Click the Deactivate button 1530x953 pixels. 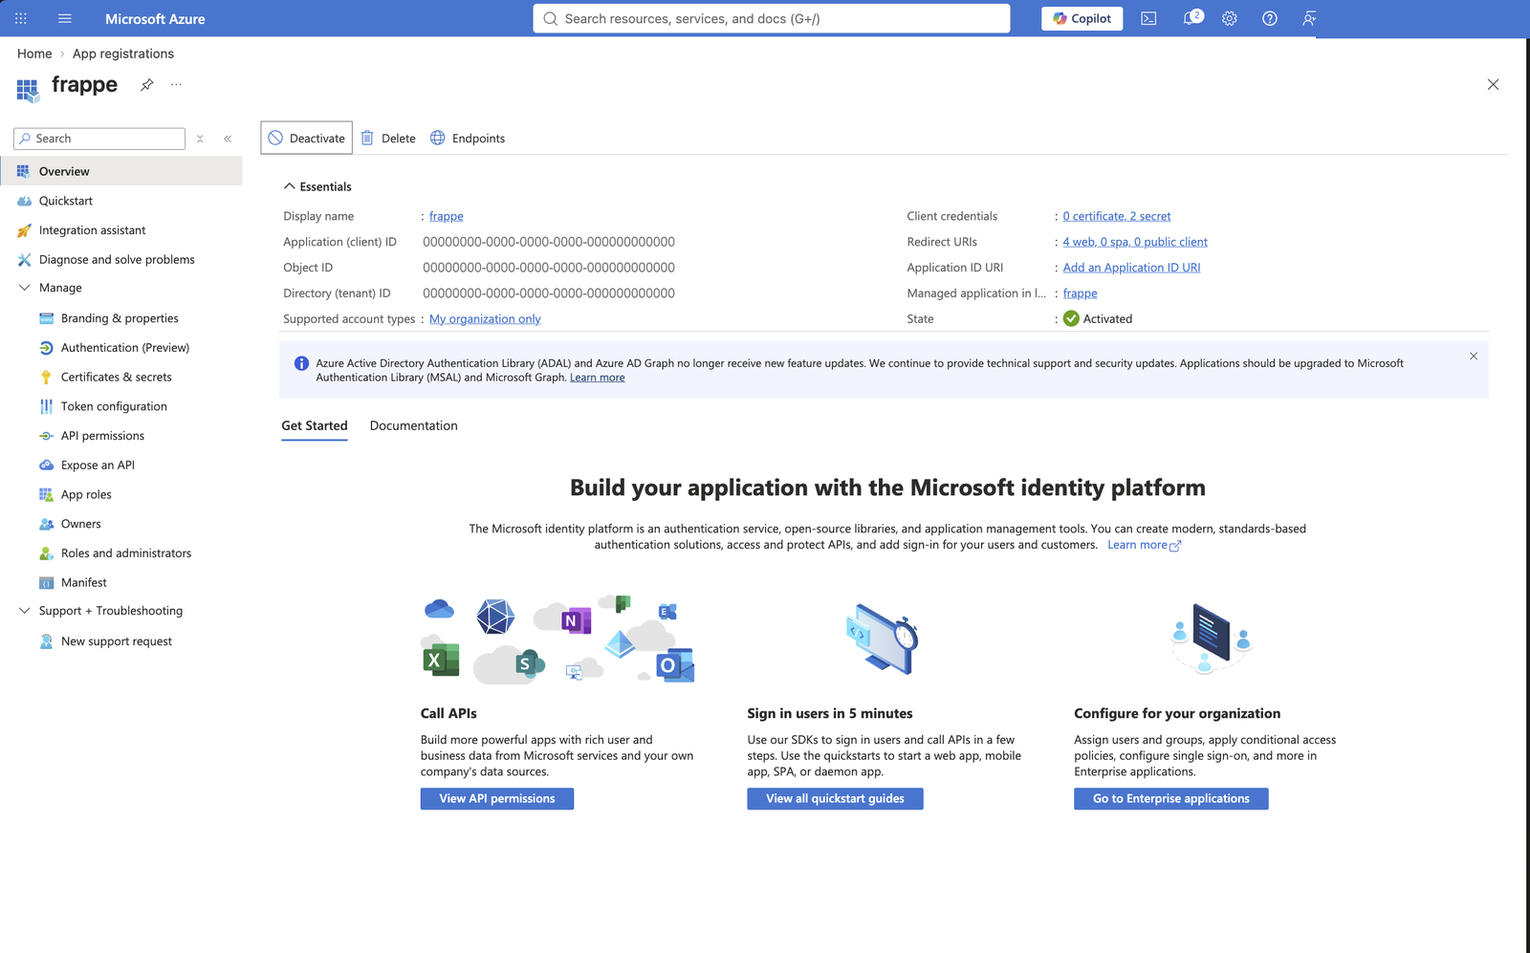pos(306,138)
